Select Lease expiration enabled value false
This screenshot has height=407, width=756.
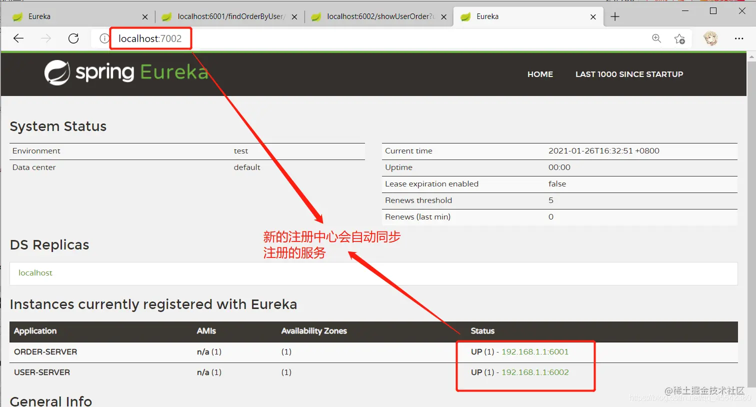coord(557,184)
